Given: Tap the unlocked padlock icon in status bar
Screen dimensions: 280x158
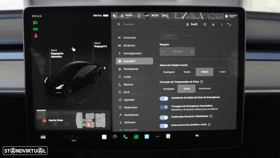Looking at the screenshot, I should 114,16.
